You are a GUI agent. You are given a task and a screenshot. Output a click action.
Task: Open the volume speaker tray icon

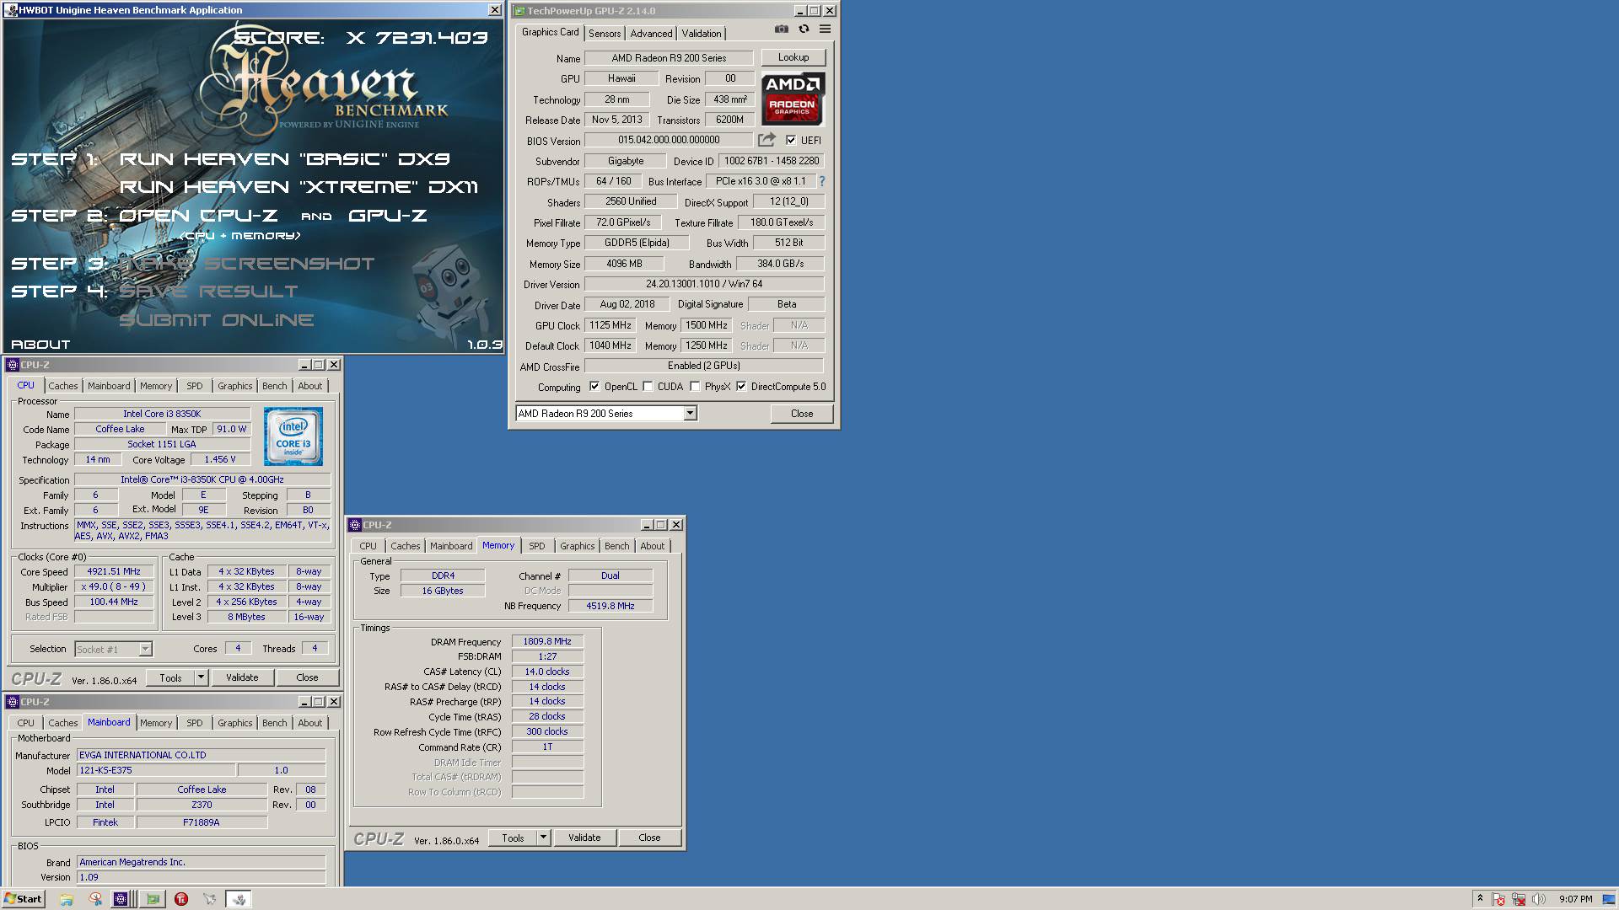[1539, 899]
